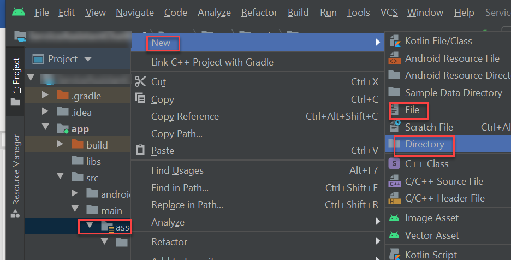This screenshot has height=260, width=511.
Task: Select the Image Asset Android icon
Action: pos(394,218)
